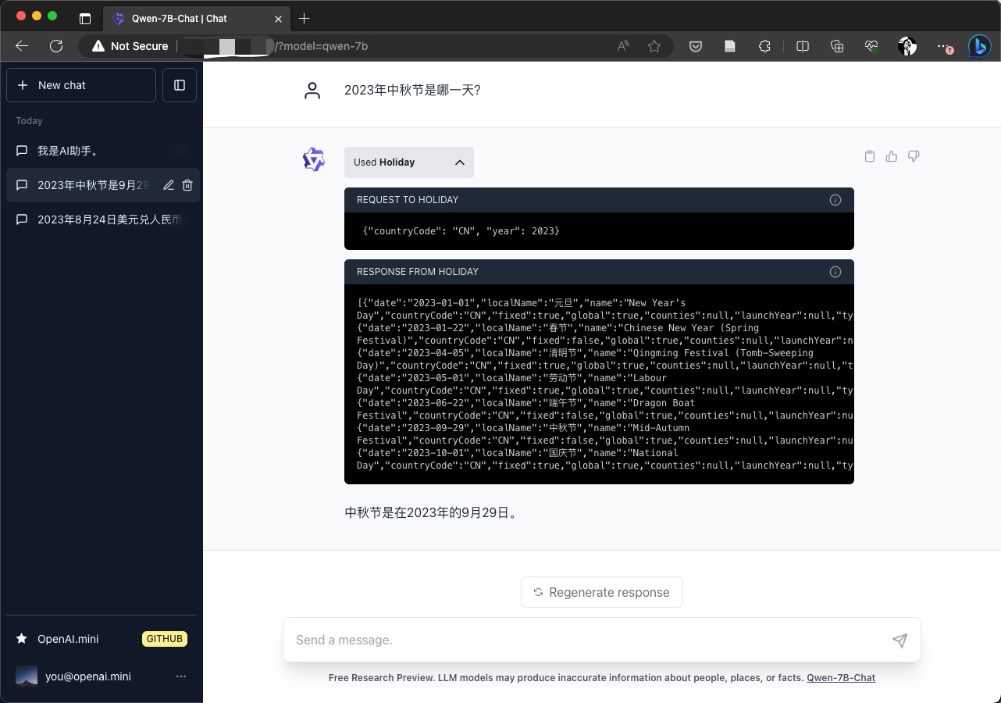Viewport: 1001px width, 703px height.
Task: Give the response a thumbs up
Action: [892, 156]
